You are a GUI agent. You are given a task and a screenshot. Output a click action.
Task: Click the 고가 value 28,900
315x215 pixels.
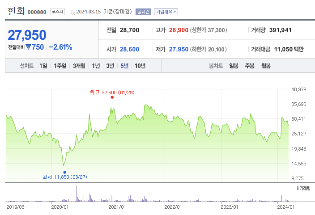tap(179, 30)
